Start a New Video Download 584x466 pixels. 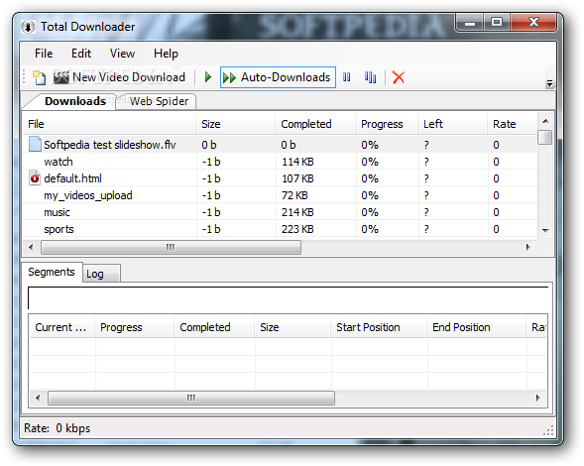[x=119, y=77]
